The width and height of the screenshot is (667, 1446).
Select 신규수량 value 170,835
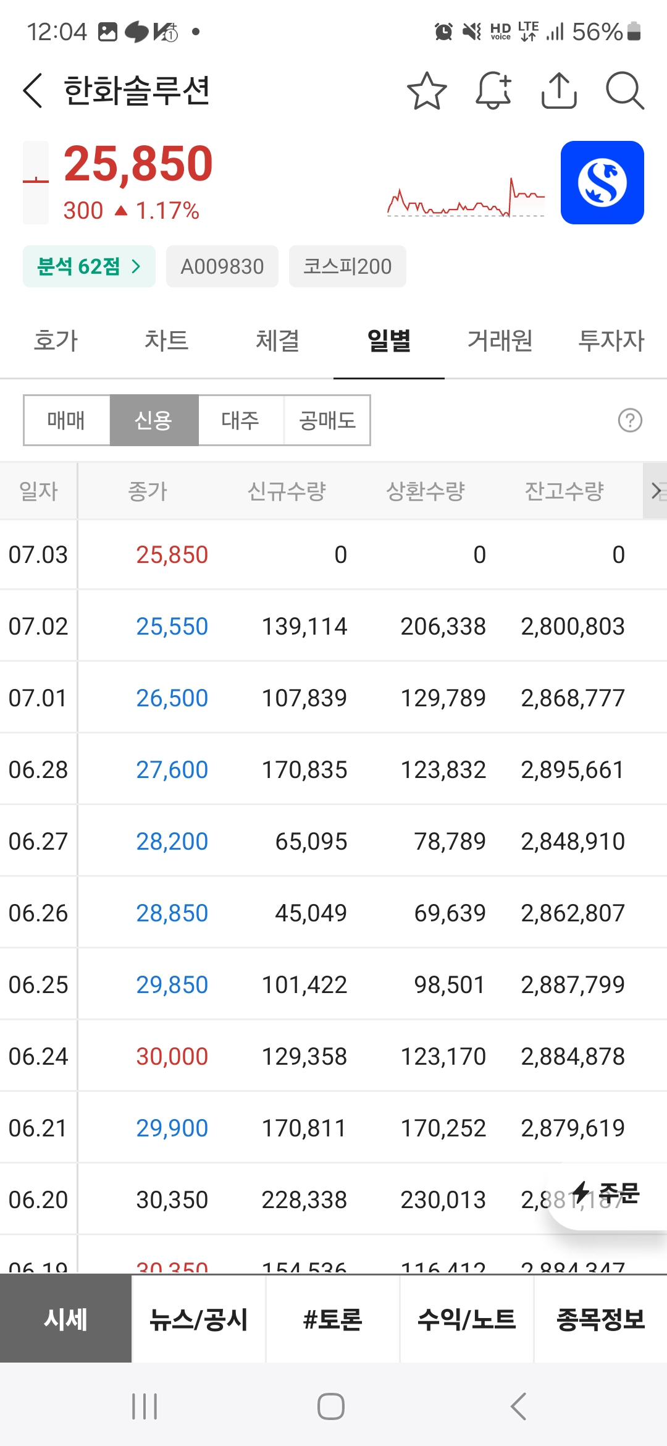click(x=304, y=770)
